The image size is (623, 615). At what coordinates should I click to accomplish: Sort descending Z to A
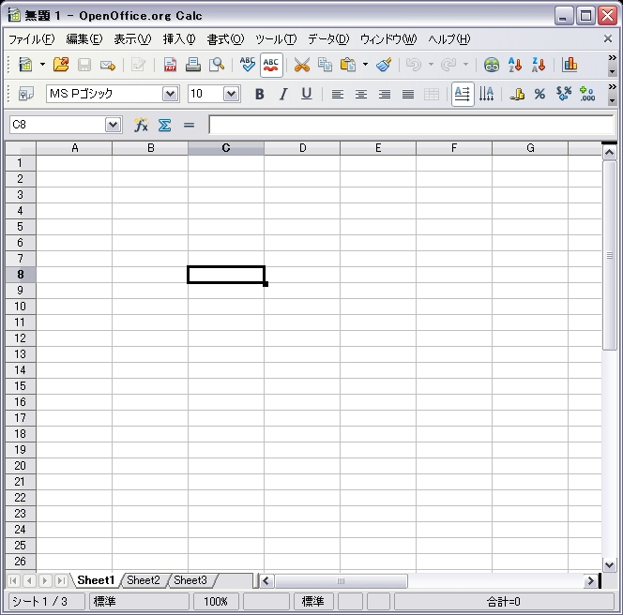(539, 65)
